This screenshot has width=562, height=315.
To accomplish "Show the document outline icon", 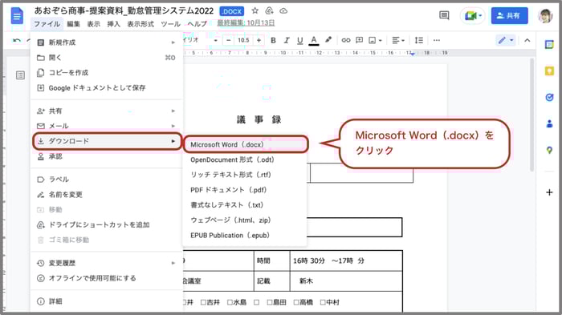I will pyautogui.click(x=20, y=75).
